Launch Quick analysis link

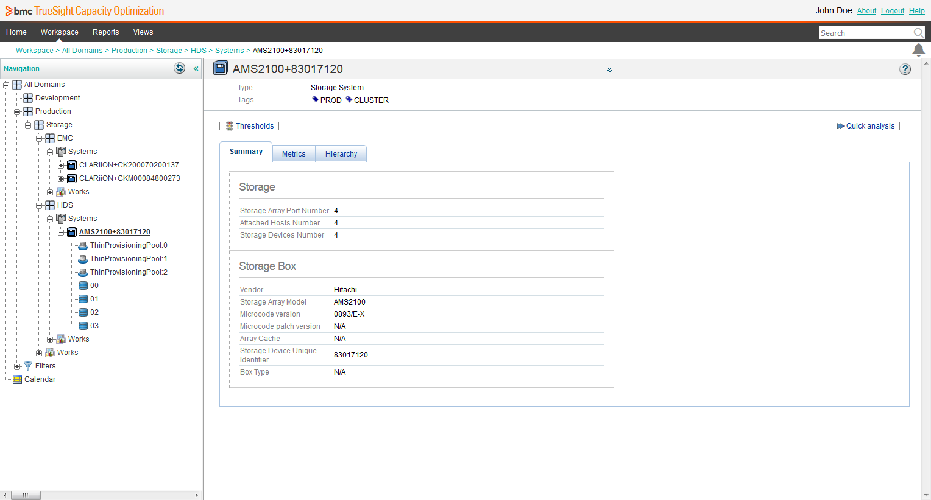click(x=870, y=126)
